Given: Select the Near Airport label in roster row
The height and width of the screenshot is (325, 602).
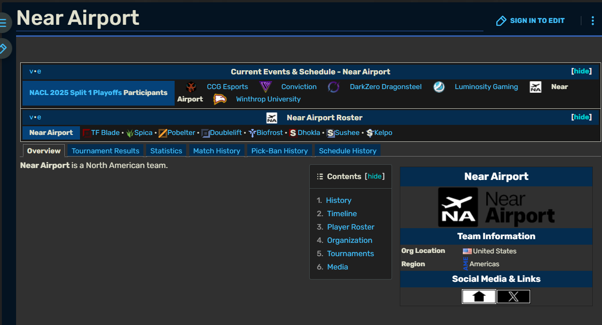Looking at the screenshot, I should 51,133.
